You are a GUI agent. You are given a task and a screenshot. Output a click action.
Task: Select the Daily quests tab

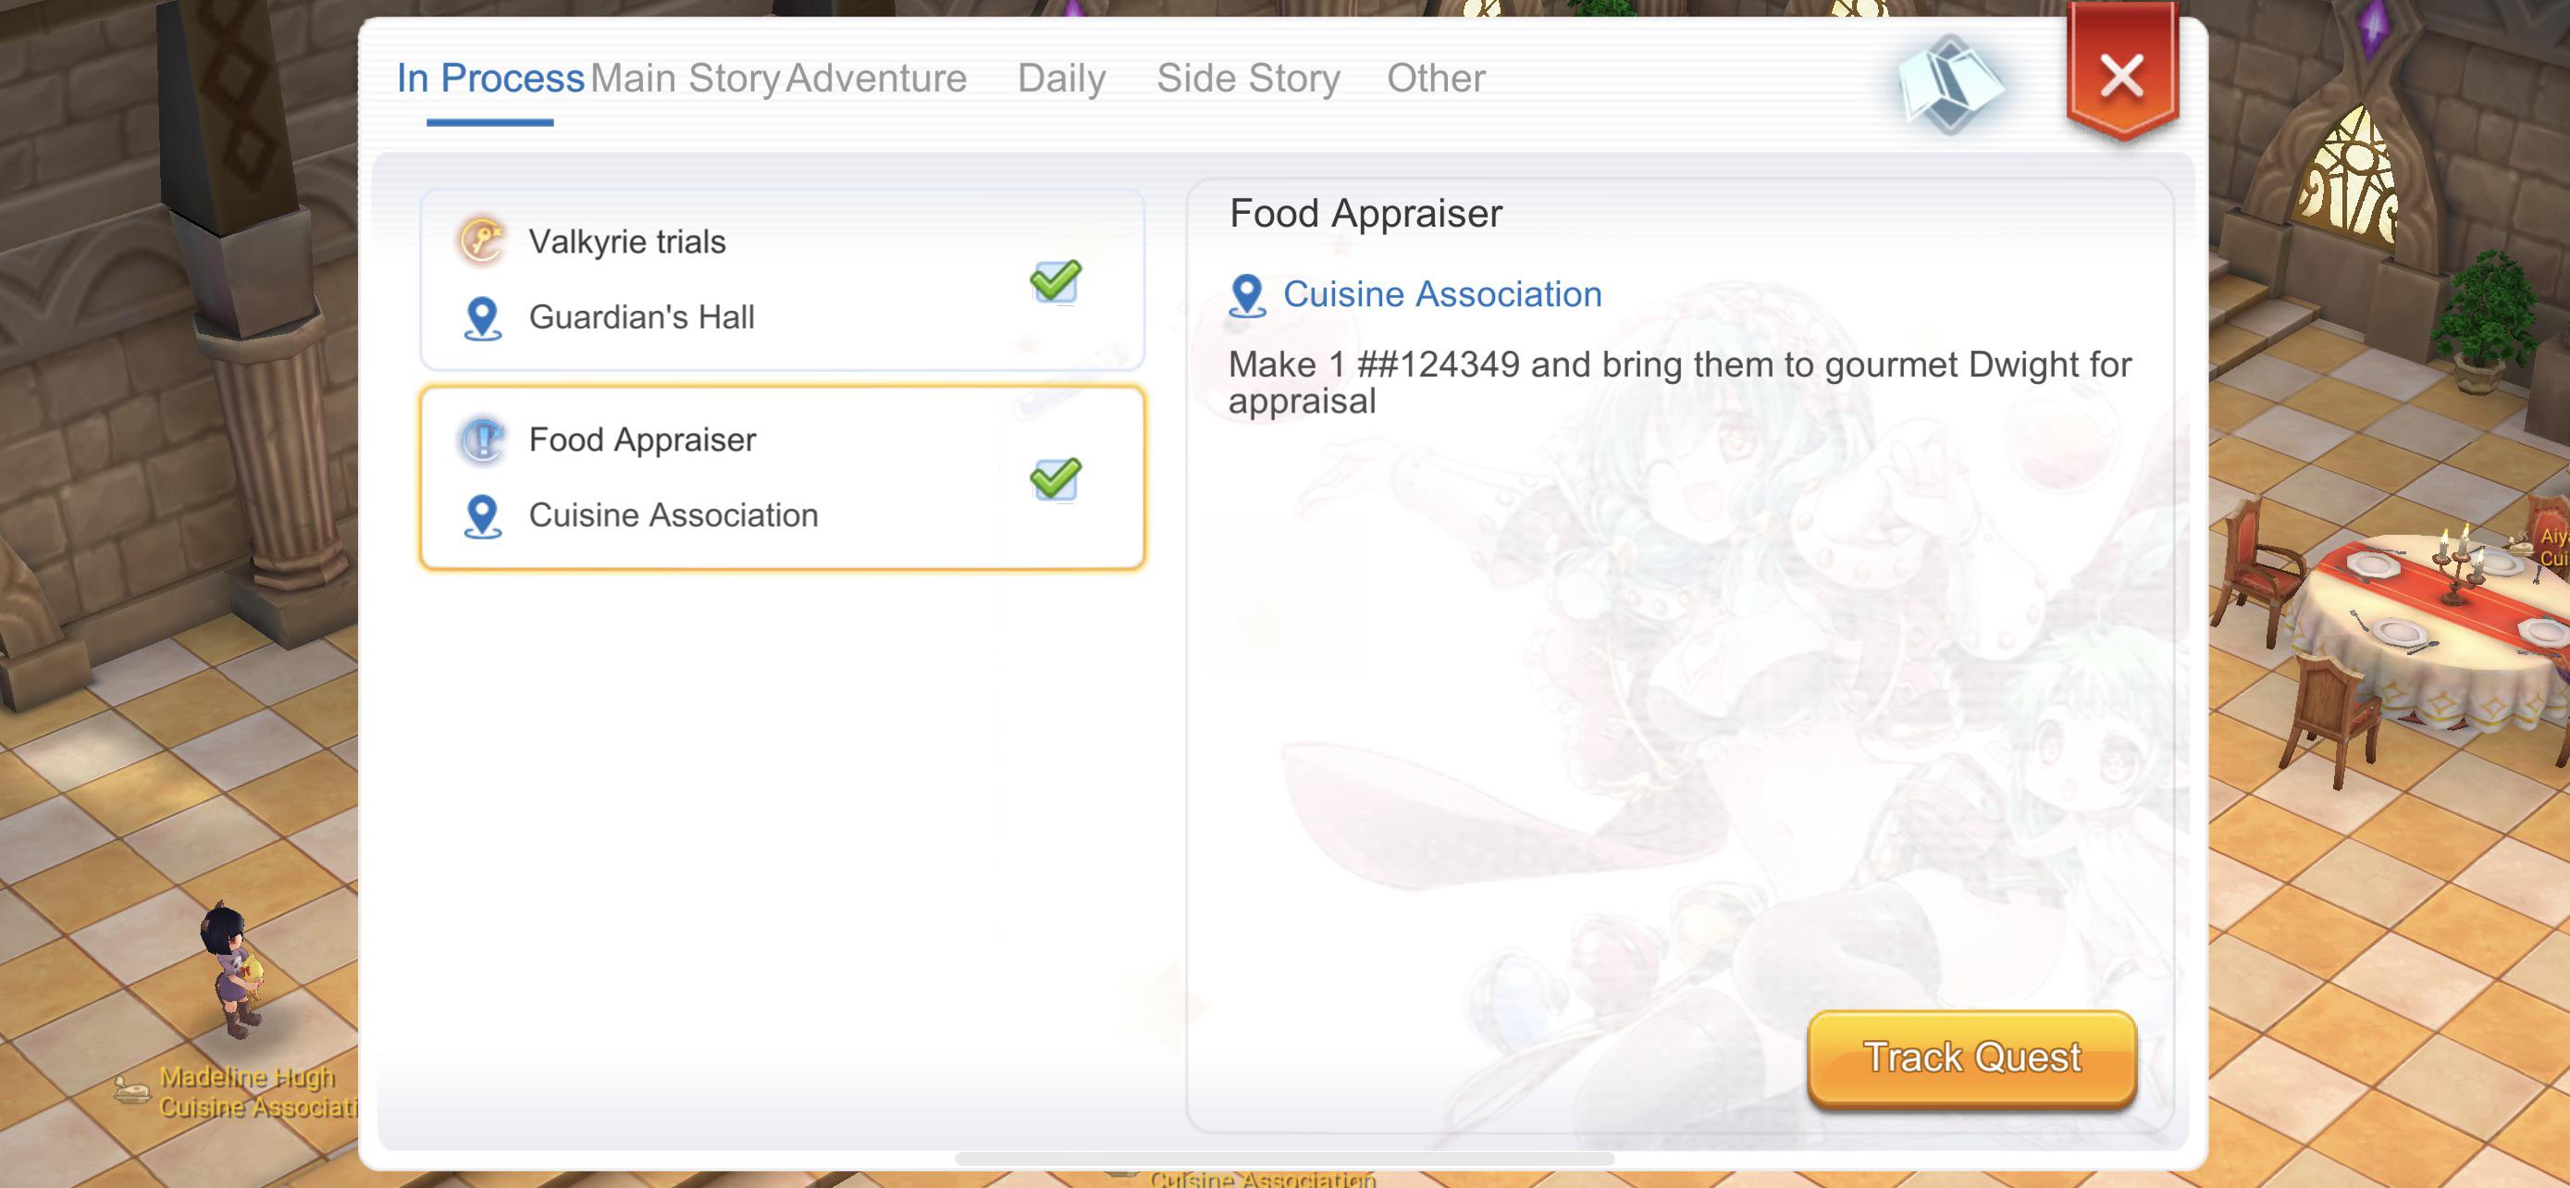[x=1060, y=78]
